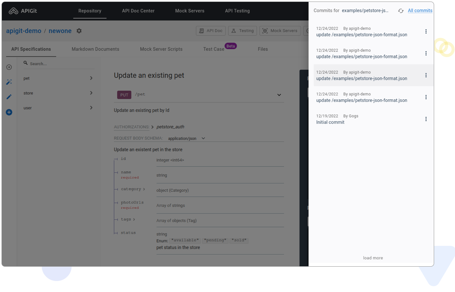The height and width of the screenshot is (292, 455).
Task: Click the "available" enum value
Action: [185, 240]
